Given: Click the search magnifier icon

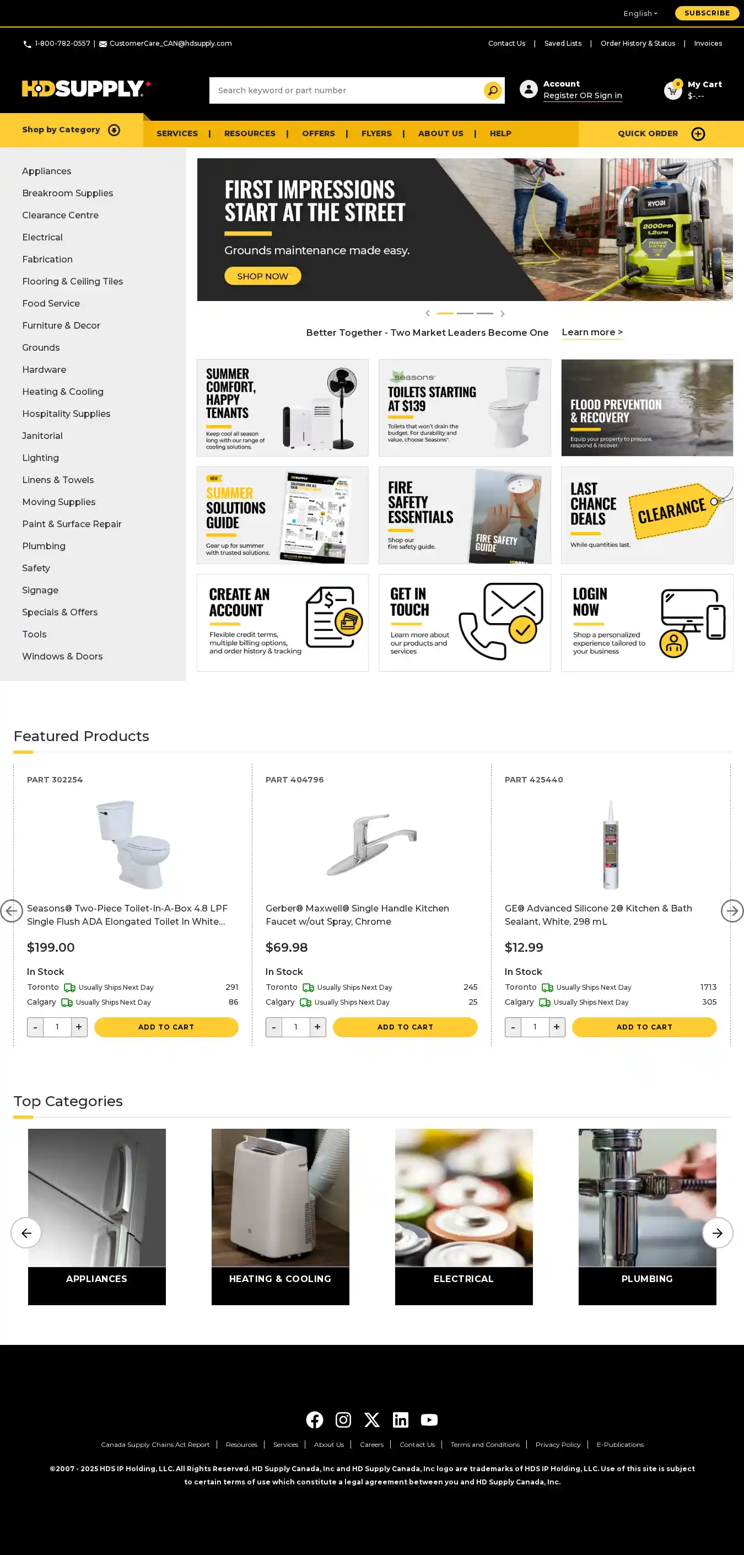Looking at the screenshot, I should pyautogui.click(x=492, y=90).
